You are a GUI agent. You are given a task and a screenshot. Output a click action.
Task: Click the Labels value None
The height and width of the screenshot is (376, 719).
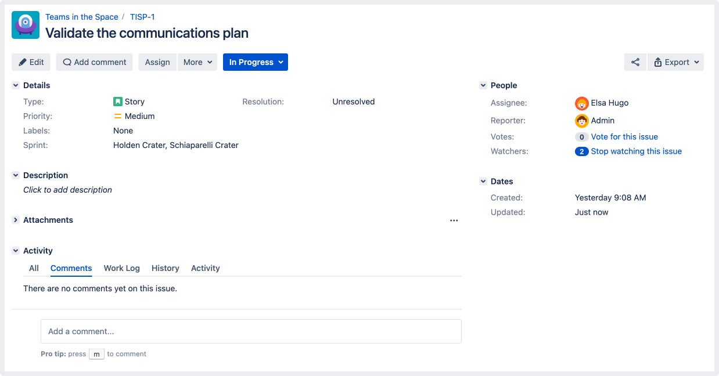click(x=123, y=131)
